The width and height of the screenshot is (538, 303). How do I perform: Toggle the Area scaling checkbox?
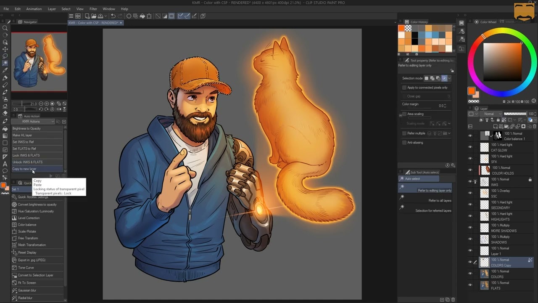click(x=404, y=114)
